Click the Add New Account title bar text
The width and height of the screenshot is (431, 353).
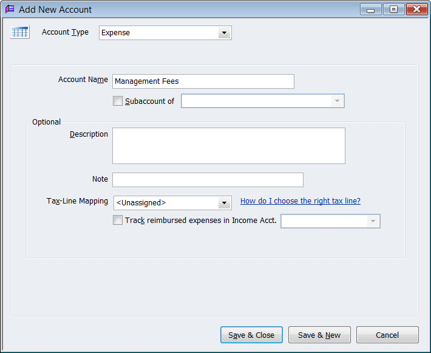coord(55,10)
